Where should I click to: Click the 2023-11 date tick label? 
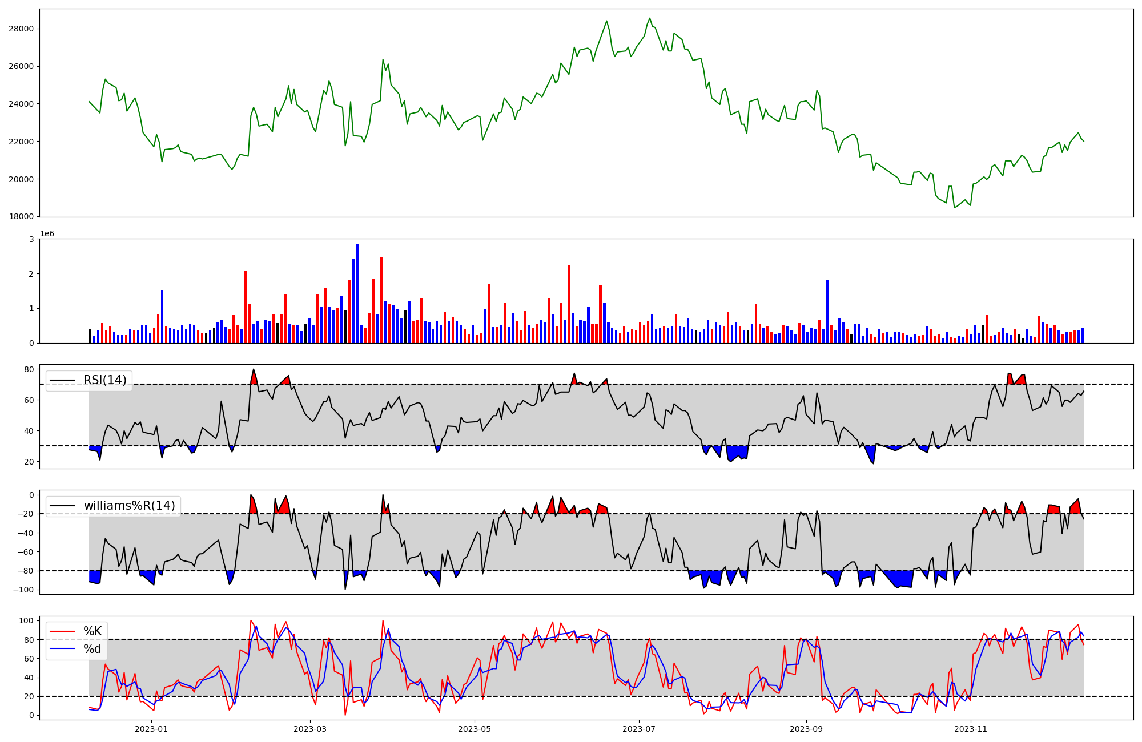pos(971,729)
